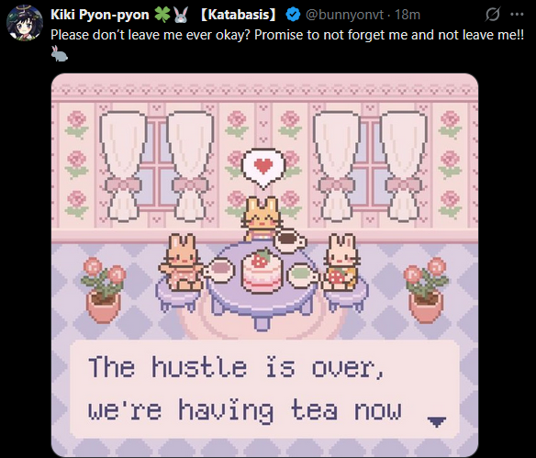Open the three-dot more options menu
Image resolution: width=536 pixels, height=458 pixels.
tap(517, 15)
